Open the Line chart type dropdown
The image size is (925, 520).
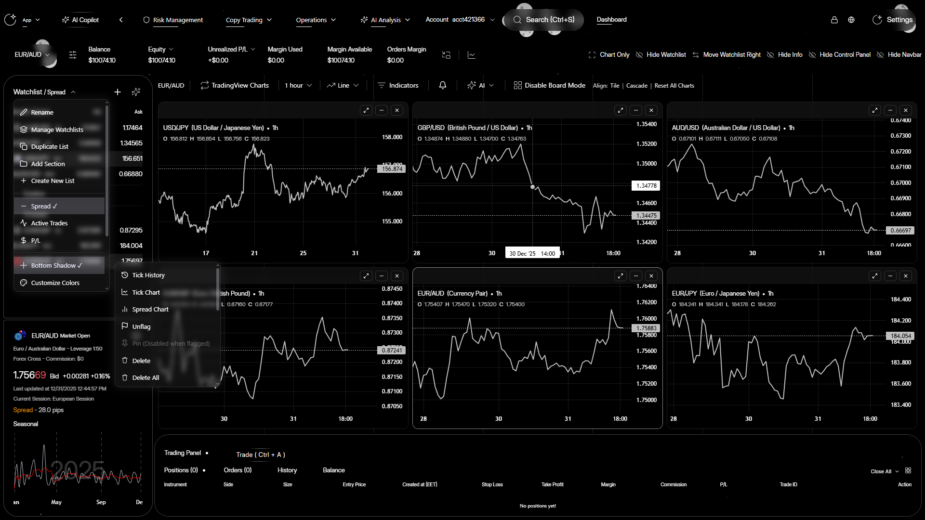[x=343, y=85]
